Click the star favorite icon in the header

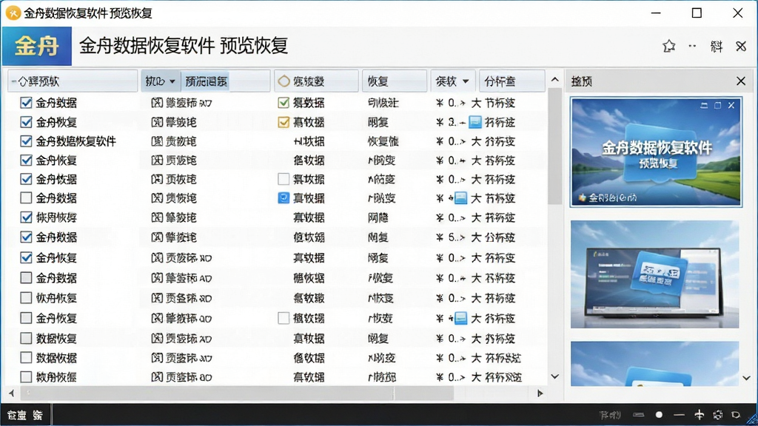click(x=668, y=46)
